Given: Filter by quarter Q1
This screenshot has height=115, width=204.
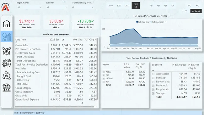Looking at the screenshot, I should [151, 6].
